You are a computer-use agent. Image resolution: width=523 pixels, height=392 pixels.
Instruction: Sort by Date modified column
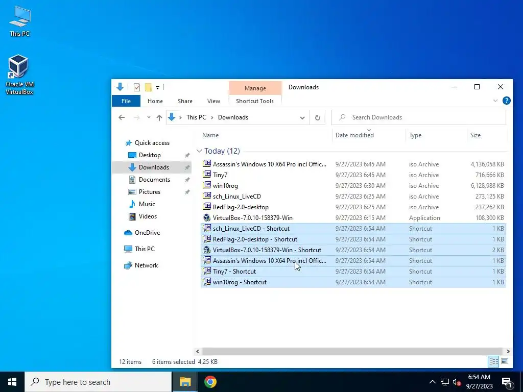tap(354, 135)
